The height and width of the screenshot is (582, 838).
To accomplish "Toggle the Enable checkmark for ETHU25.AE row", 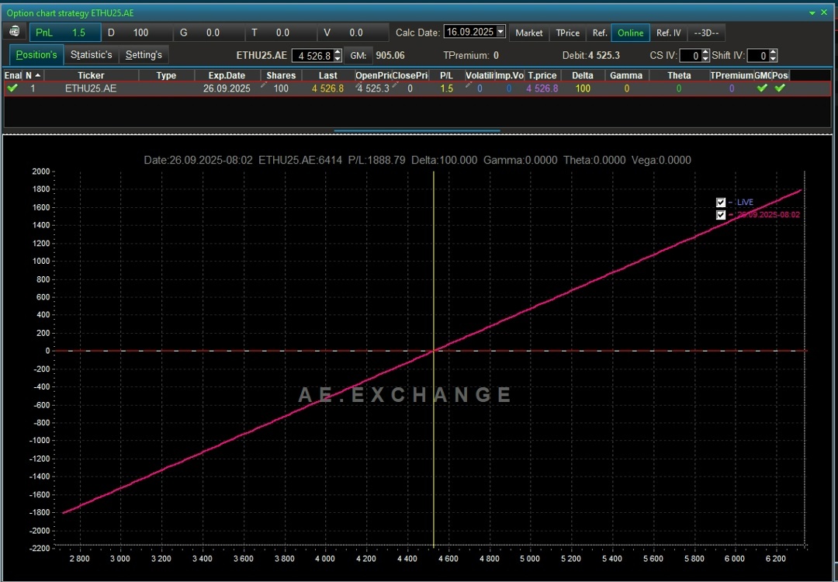I will tap(12, 88).
